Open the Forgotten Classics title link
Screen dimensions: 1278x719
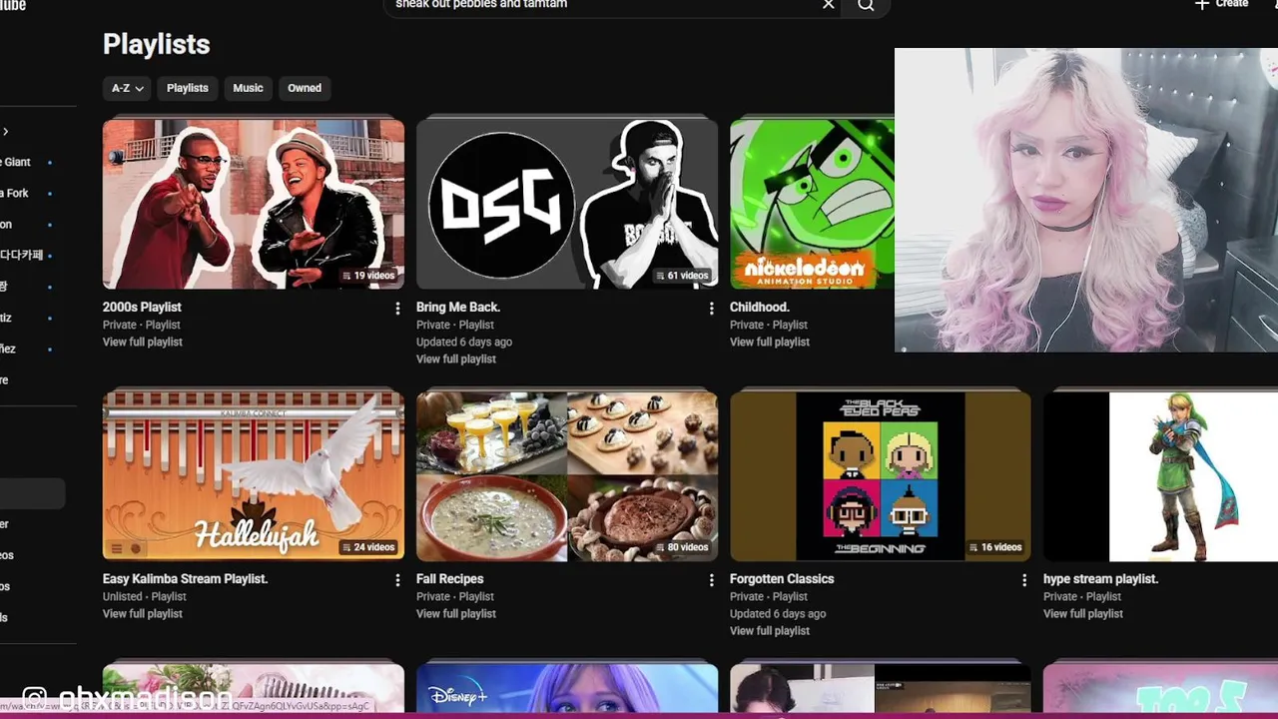tap(782, 578)
